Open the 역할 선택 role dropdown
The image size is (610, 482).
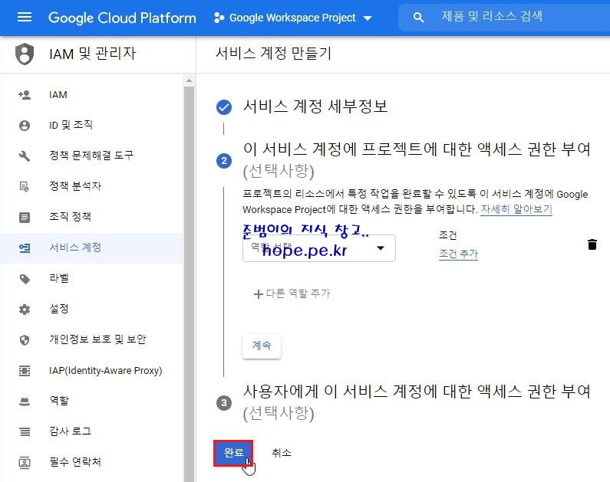(x=319, y=248)
